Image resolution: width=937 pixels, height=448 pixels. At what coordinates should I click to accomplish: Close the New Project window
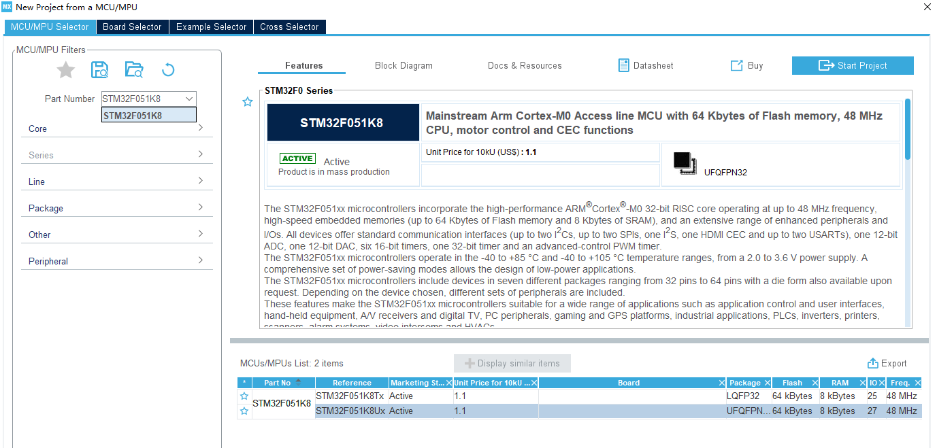tap(927, 7)
